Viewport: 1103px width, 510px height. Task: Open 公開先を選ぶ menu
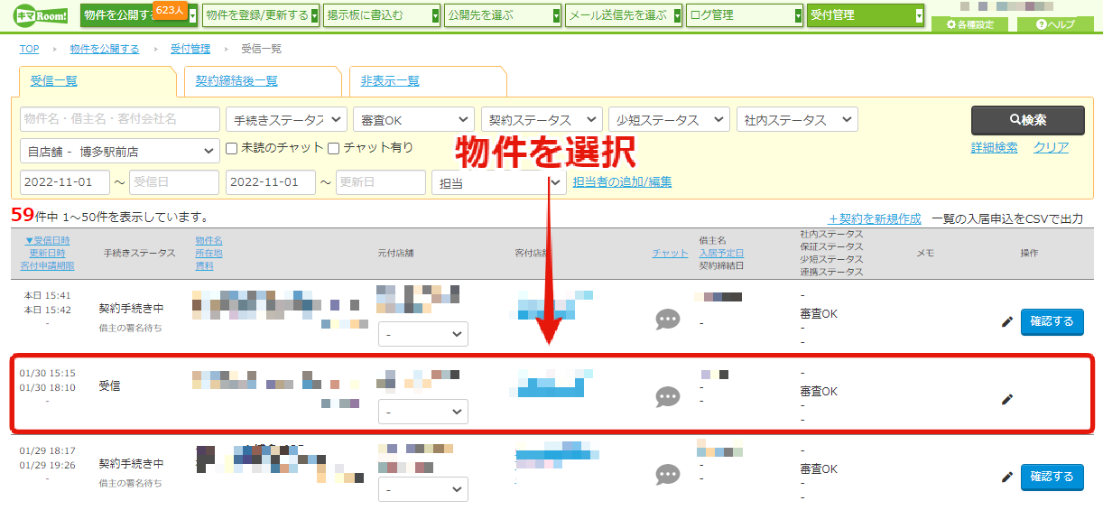pyautogui.click(x=503, y=15)
